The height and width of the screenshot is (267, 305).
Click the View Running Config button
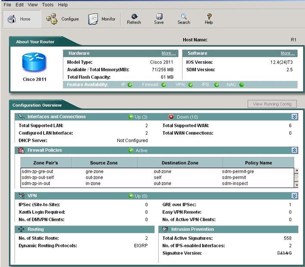click(272, 104)
